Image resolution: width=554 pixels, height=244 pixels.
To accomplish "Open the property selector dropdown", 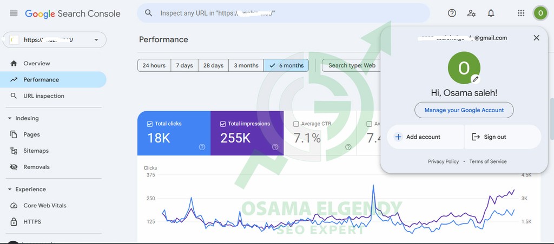I will (96, 40).
